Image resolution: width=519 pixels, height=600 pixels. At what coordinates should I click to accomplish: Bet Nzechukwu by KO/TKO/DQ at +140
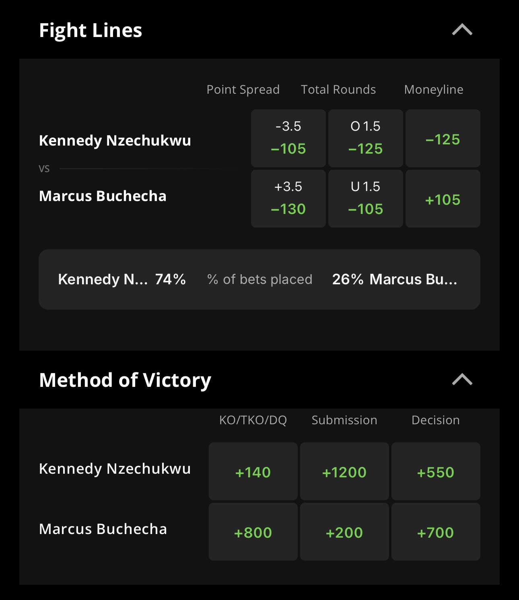253,471
